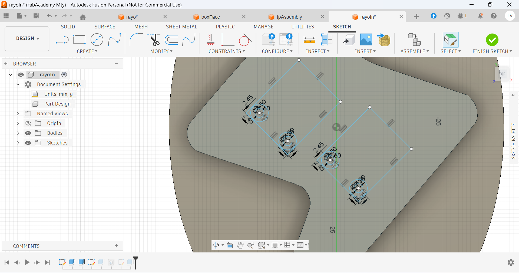Viewport: 519px width, 273px height.
Task: Activate the Trim scissors tool
Action: click(x=154, y=40)
